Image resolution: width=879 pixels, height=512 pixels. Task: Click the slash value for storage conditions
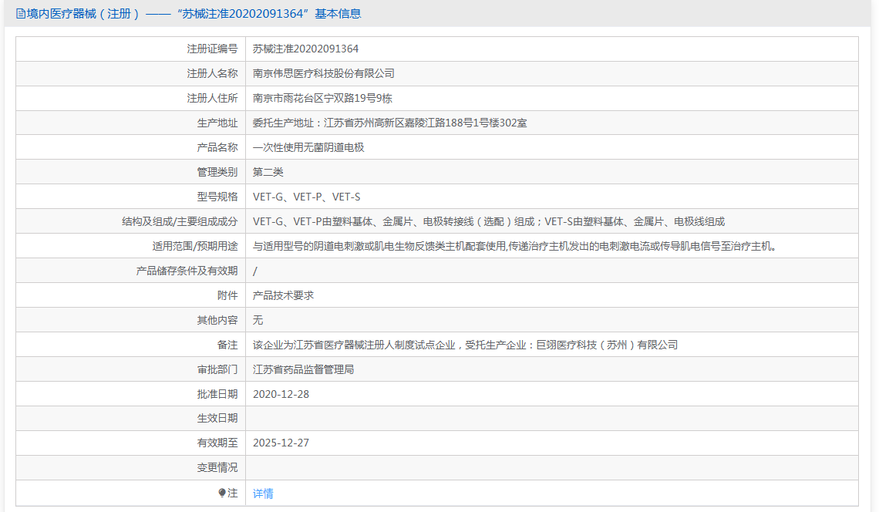[x=255, y=271]
